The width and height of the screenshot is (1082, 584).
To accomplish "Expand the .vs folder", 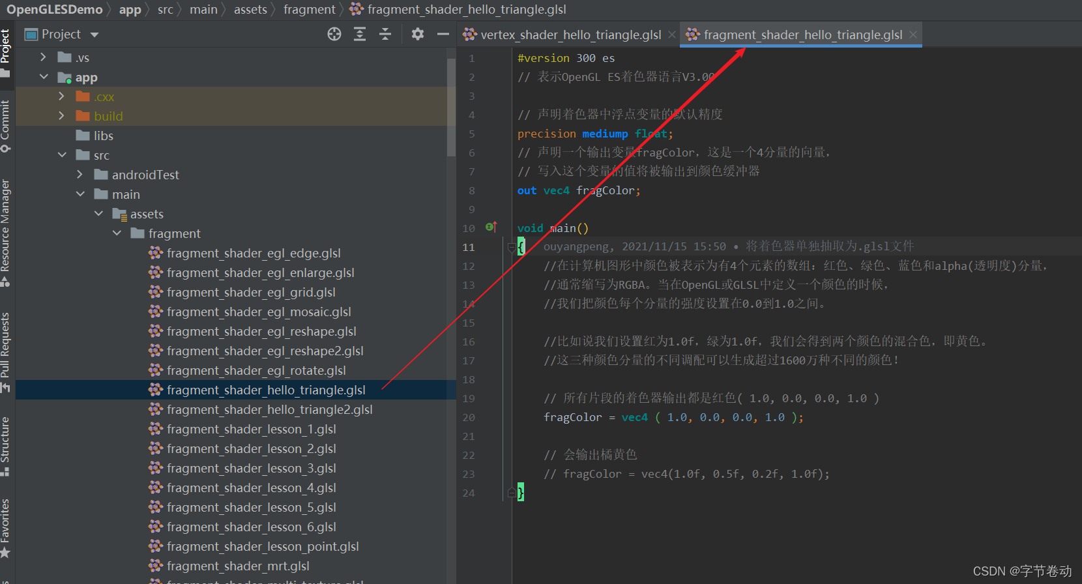I will (x=43, y=57).
